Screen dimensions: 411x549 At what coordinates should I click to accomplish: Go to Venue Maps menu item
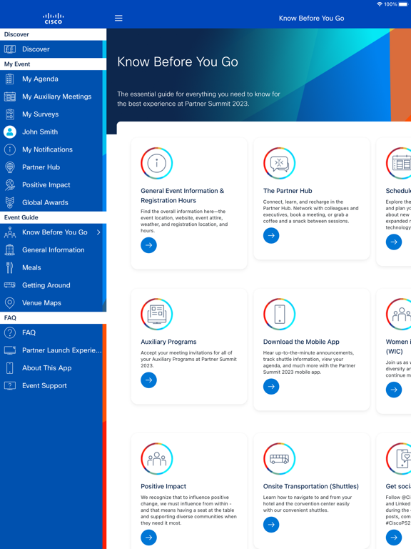point(53,303)
